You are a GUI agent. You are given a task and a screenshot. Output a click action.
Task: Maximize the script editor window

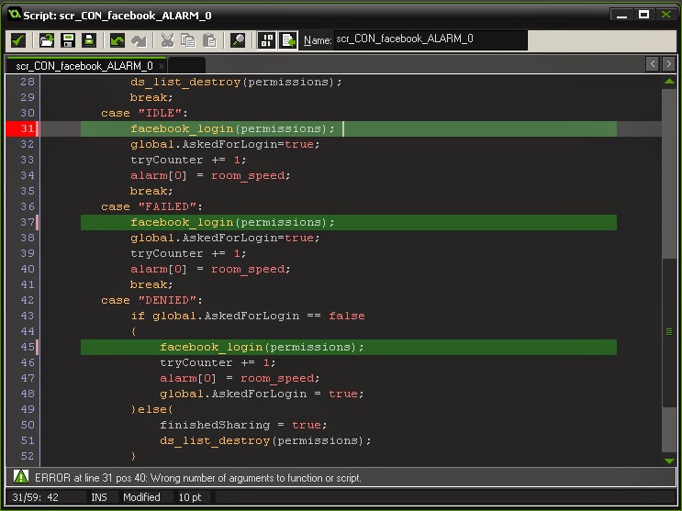[x=644, y=15]
